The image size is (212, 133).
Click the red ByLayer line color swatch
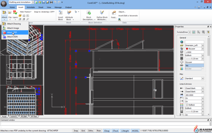tap(187, 49)
